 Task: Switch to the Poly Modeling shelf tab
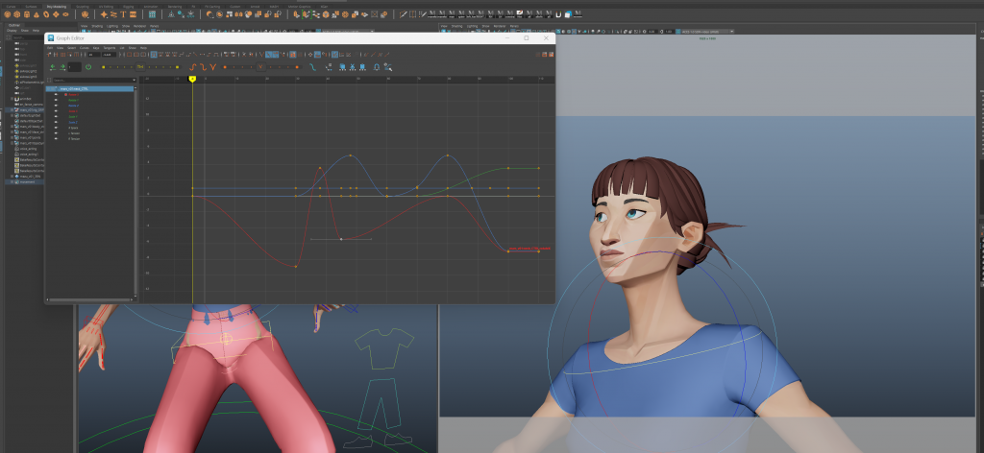pos(57,7)
